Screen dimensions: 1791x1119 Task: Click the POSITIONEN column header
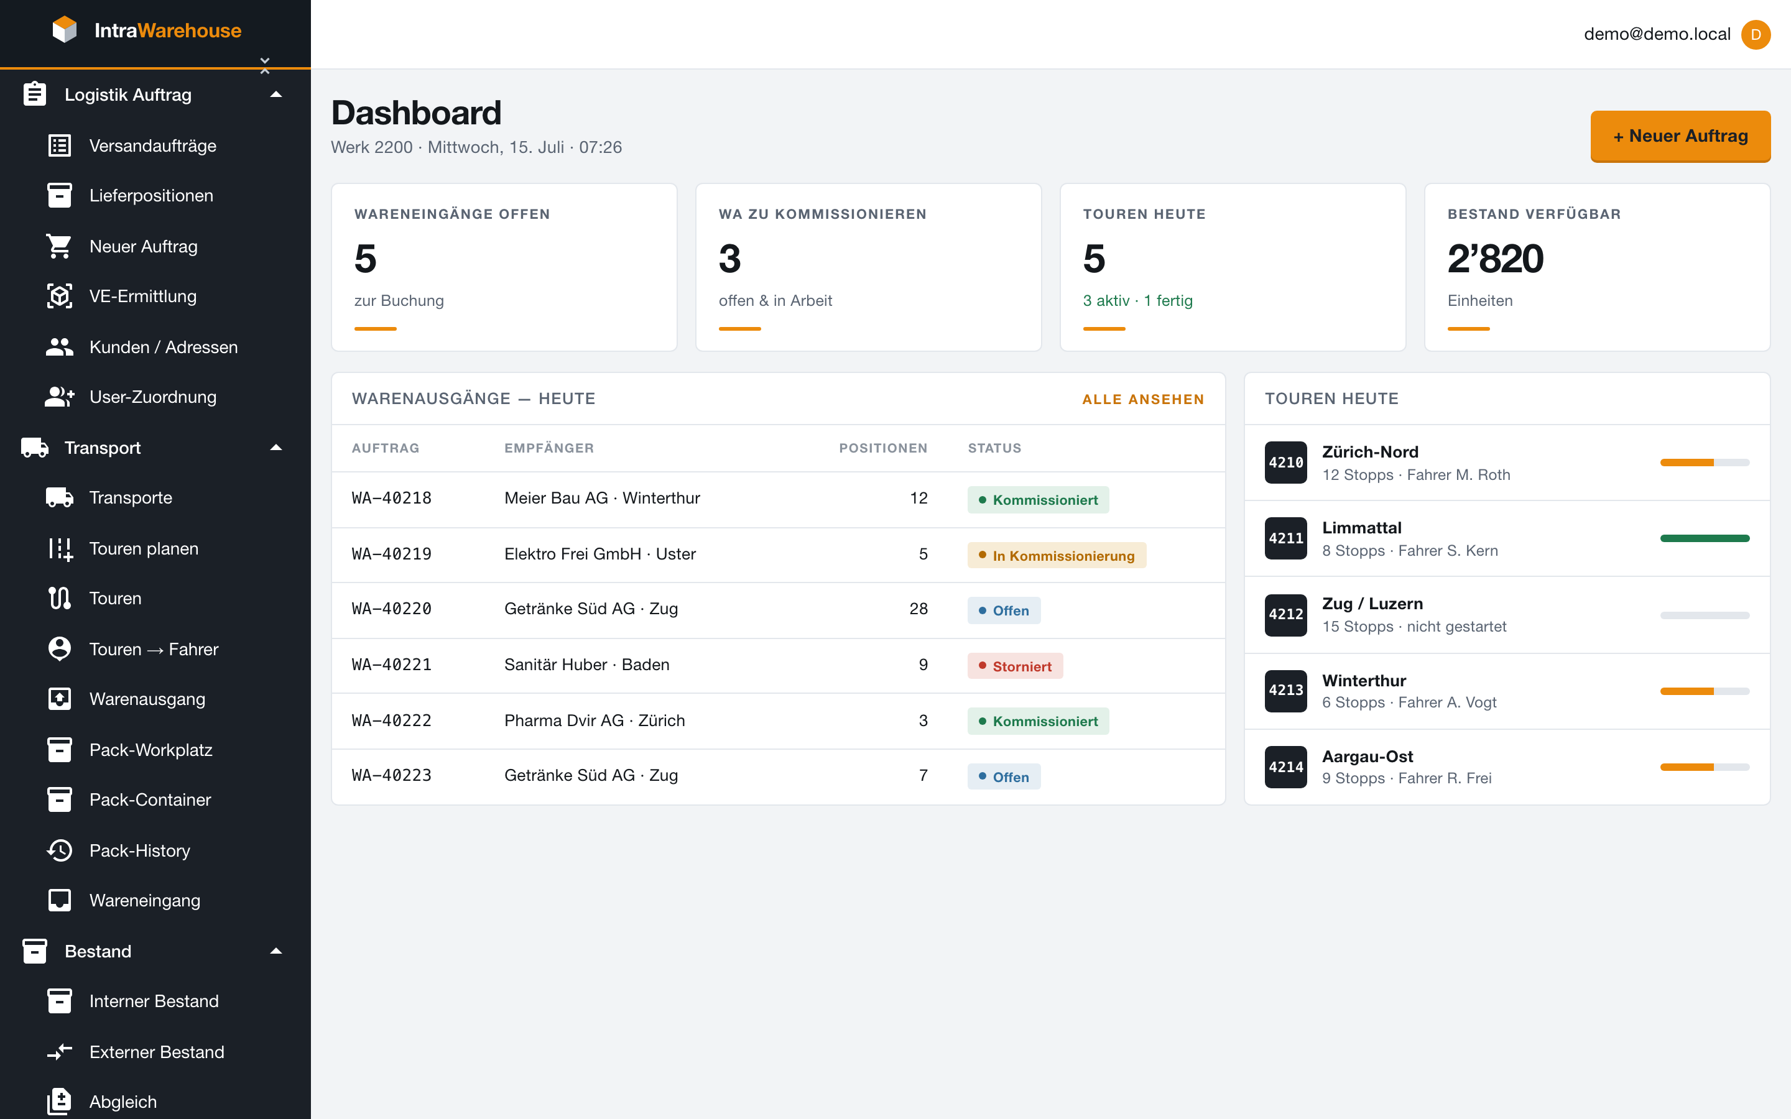883,448
